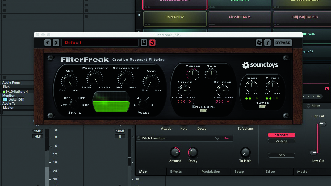The width and height of the screenshot is (331, 186).
Task: Click the Output level knob
Action: (x=272, y=86)
